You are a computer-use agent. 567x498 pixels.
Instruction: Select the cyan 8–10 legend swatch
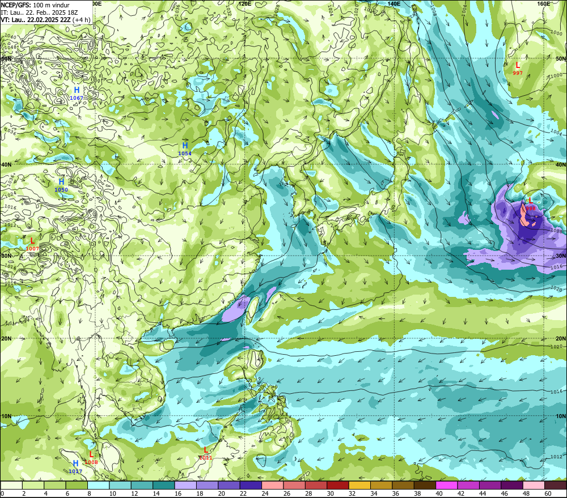[98, 486]
